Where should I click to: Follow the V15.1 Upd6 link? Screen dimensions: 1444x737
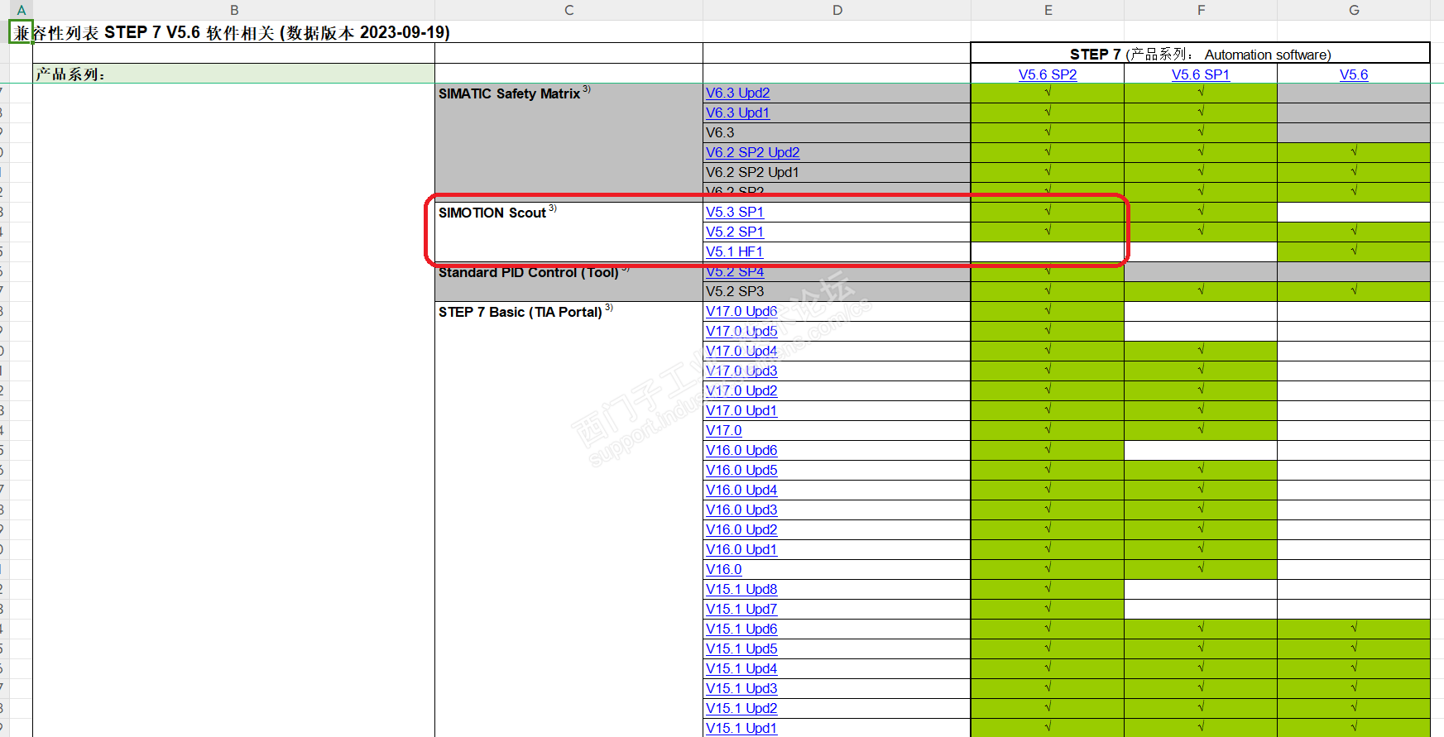pyautogui.click(x=741, y=629)
